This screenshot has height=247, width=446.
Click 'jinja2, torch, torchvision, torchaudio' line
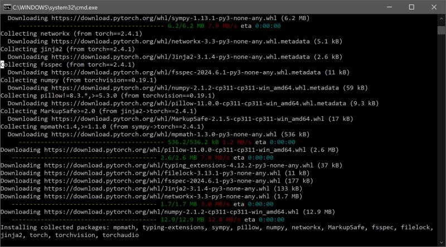click(70, 235)
